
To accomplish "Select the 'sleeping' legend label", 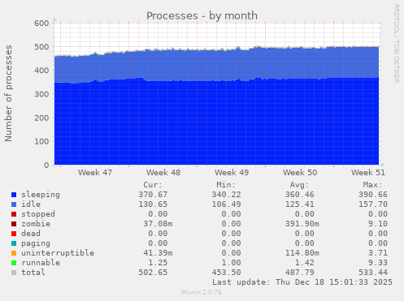I will pyautogui.click(x=41, y=195).
